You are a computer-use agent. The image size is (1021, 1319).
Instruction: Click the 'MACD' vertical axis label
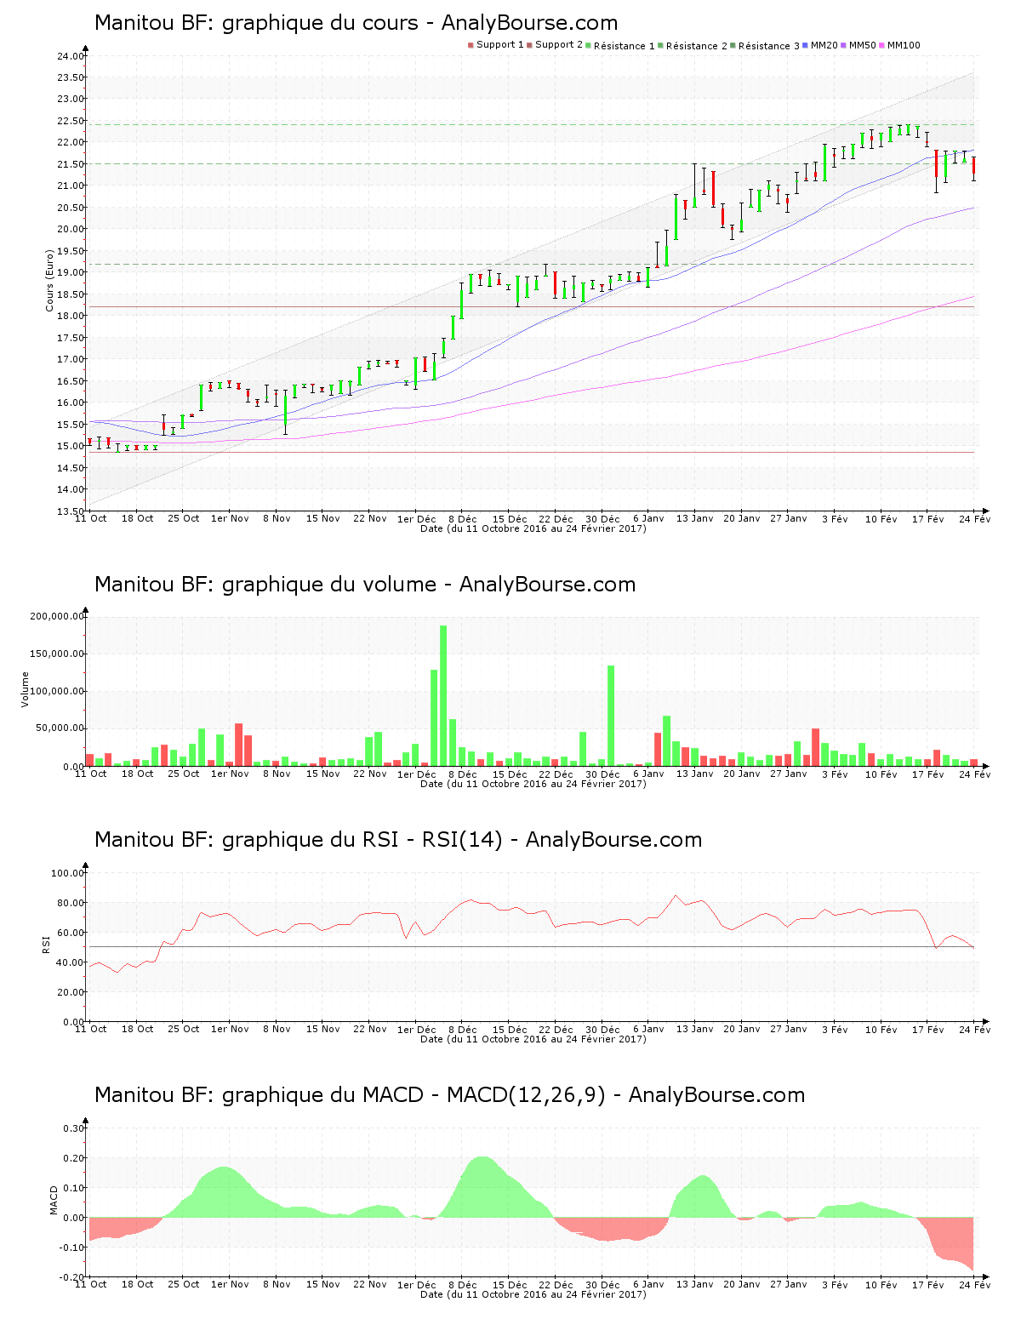(x=54, y=1200)
